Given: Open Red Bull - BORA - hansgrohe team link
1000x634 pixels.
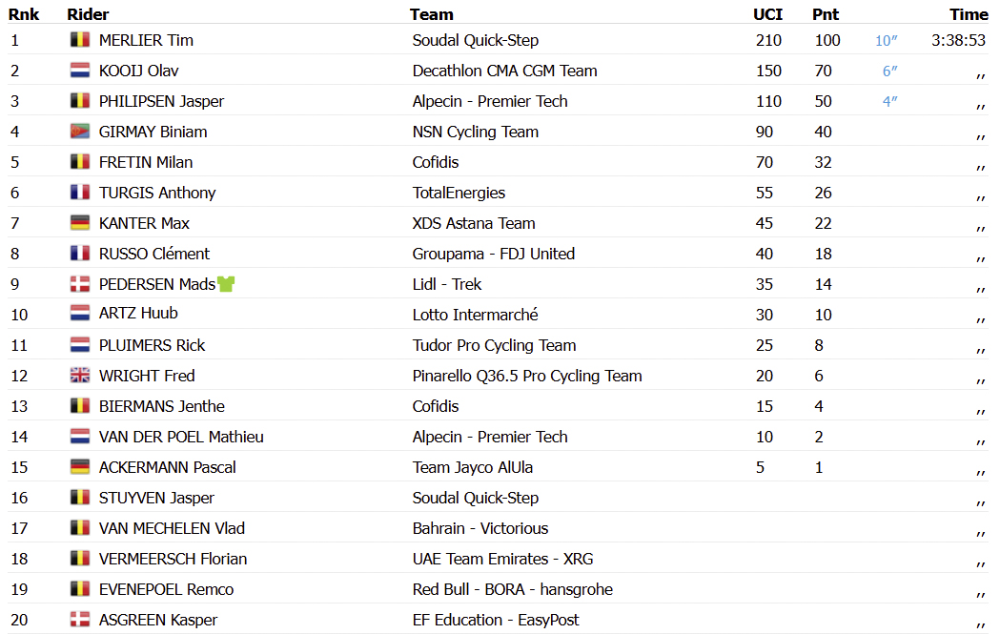Looking at the screenshot, I should pos(512,589).
